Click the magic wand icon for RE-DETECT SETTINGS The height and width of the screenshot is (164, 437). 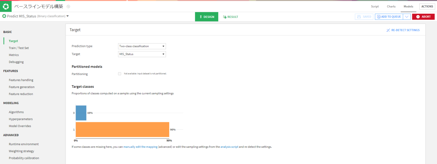388,30
